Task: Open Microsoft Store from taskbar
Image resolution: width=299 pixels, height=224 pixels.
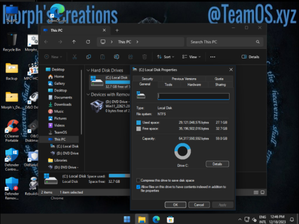Action: 170,219
